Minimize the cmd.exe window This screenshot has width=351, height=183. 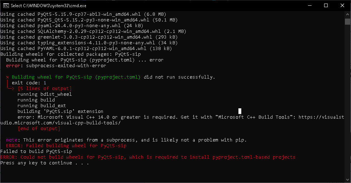coord(309,5)
